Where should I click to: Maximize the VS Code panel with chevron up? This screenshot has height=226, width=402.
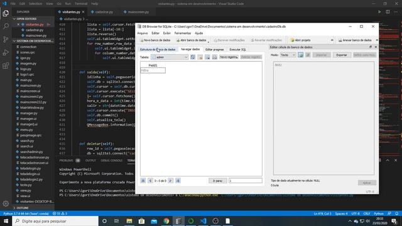pyautogui.click(x=388, y=160)
